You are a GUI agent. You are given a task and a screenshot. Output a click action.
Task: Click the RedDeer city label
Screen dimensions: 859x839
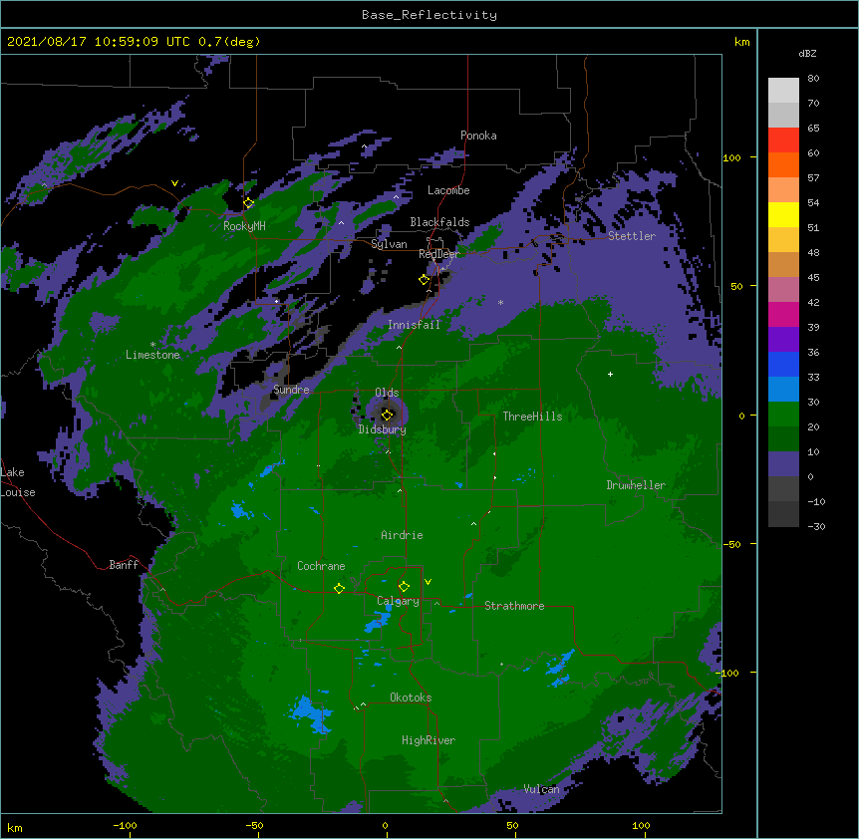(x=439, y=254)
